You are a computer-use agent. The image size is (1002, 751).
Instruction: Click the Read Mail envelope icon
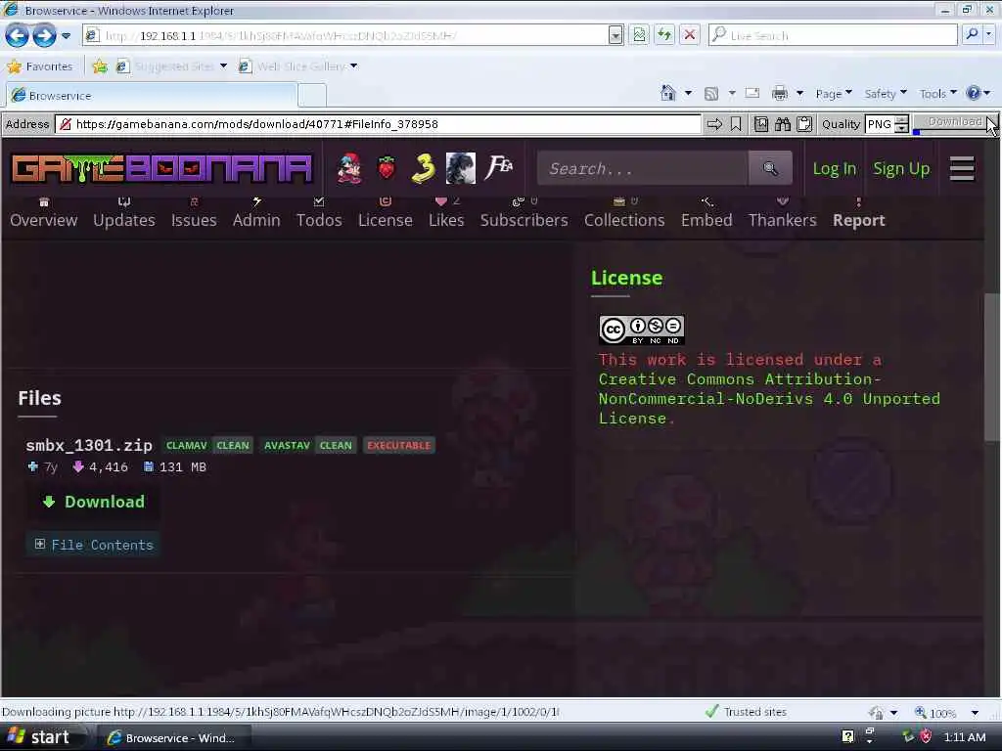tap(752, 93)
